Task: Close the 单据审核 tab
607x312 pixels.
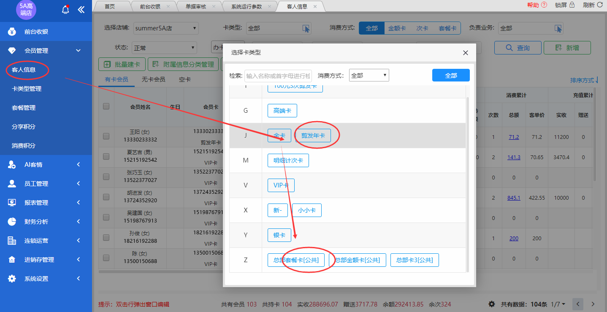Action: pos(214,6)
